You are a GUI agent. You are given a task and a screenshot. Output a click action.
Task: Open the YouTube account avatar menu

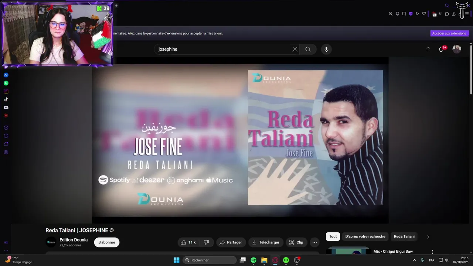[457, 49]
